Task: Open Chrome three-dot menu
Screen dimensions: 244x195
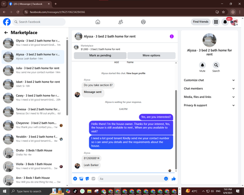Action: coord(240,12)
